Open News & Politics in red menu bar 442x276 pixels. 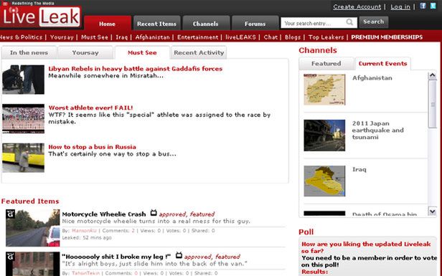click(x=21, y=37)
